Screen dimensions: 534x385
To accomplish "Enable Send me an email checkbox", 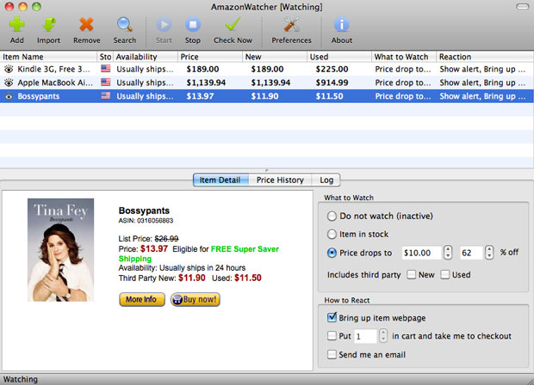I will click(332, 355).
